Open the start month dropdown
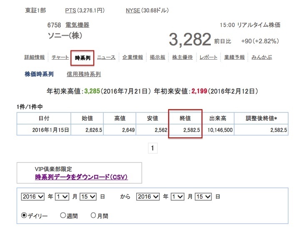294x229 pixels. point(62,197)
